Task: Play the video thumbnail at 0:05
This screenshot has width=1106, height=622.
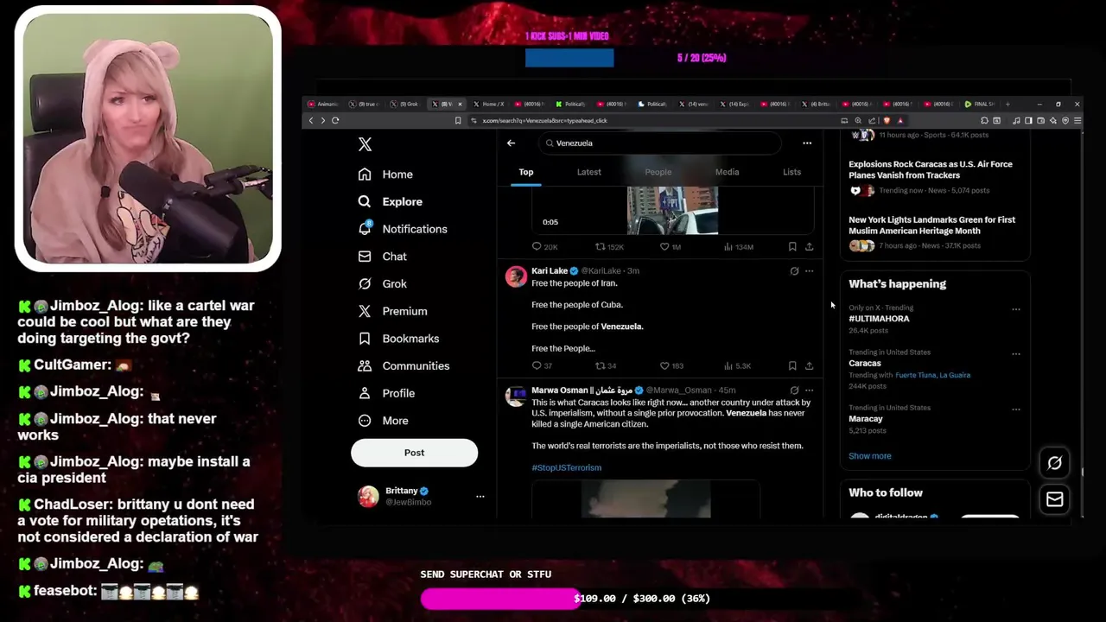Action: coord(672,210)
